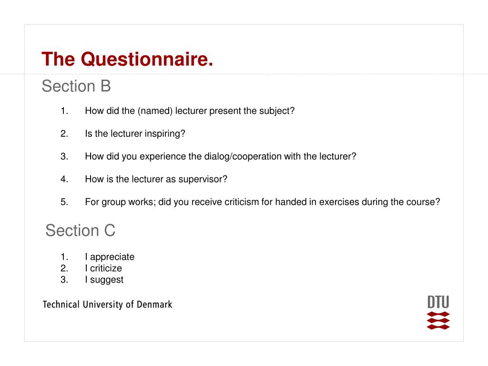Click number 4 beside supervisor question
The height and width of the screenshot is (366, 488).
[64, 179]
